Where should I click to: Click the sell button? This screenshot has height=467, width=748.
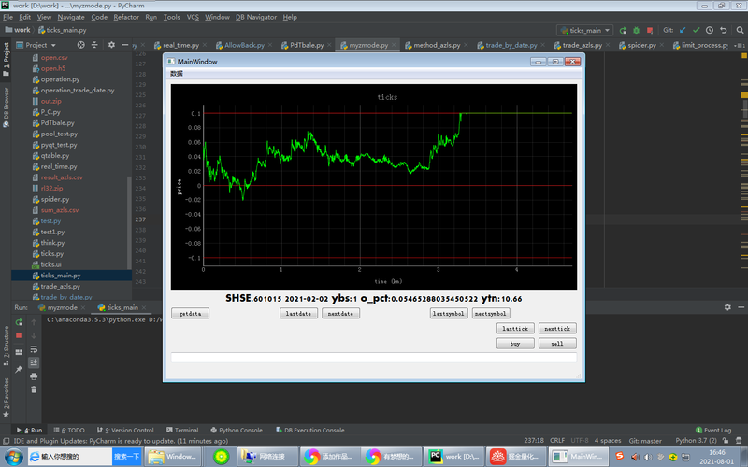click(557, 344)
